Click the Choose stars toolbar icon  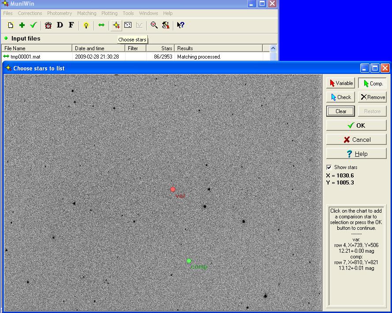pos(116,26)
